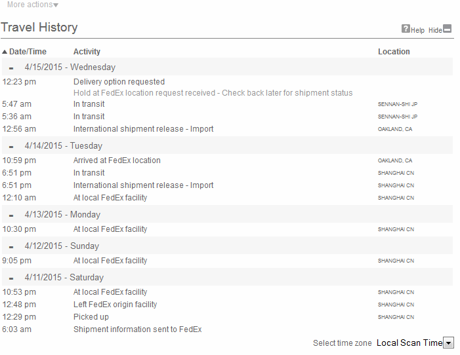
Task: Click the Hide minus icon
Action: pyautogui.click(x=448, y=29)
